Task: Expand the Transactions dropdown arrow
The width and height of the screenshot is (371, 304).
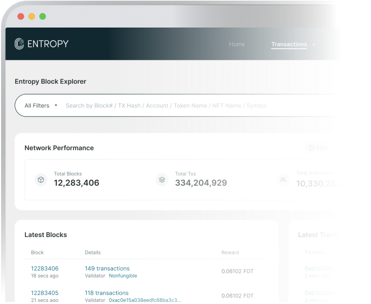Action: click(314, 44)
